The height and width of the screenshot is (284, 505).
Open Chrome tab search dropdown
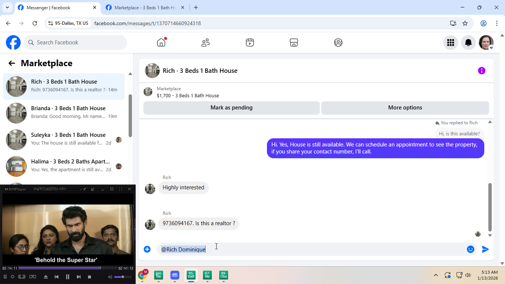coord(7,7)
